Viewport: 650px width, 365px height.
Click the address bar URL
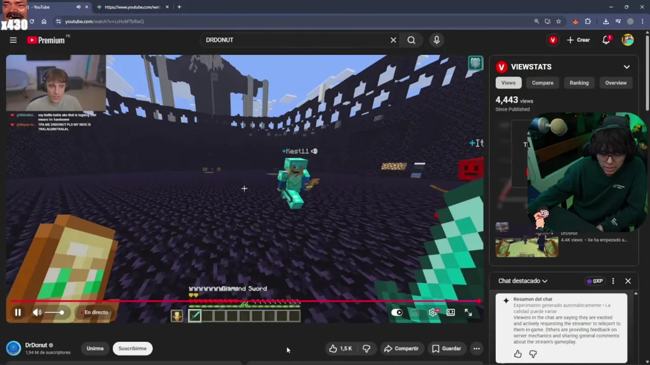104,21
